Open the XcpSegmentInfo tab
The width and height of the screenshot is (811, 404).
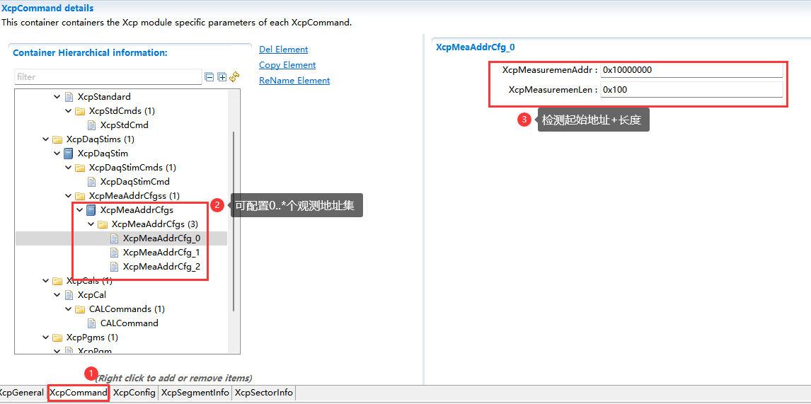195,393
